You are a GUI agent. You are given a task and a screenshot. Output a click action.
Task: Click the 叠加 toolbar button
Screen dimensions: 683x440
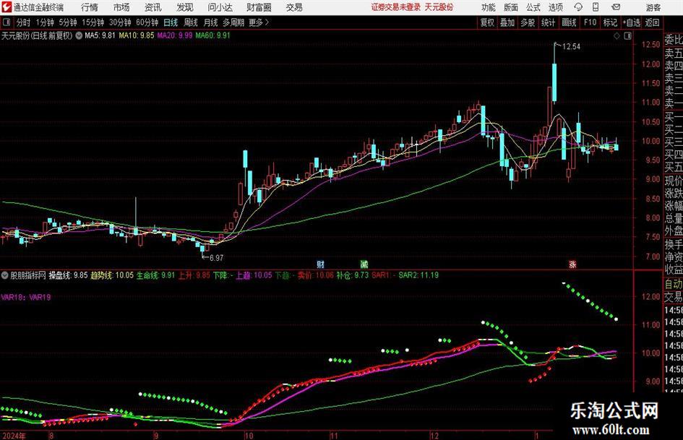click(507, 22)
